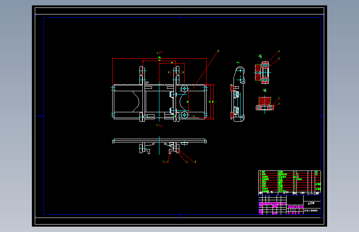Pick the lower hatched section detail view
Screen dimensions: 359x232
pos(265,104)
